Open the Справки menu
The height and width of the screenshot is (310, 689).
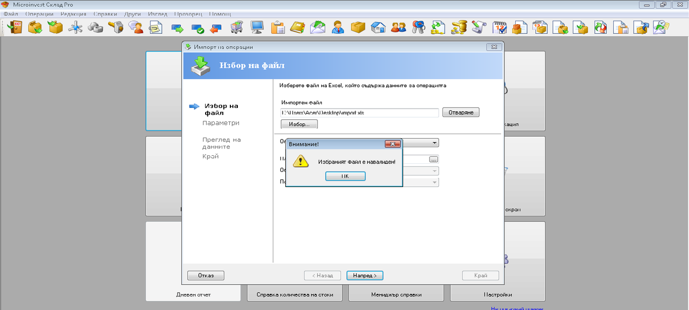(x=105, y=13)
